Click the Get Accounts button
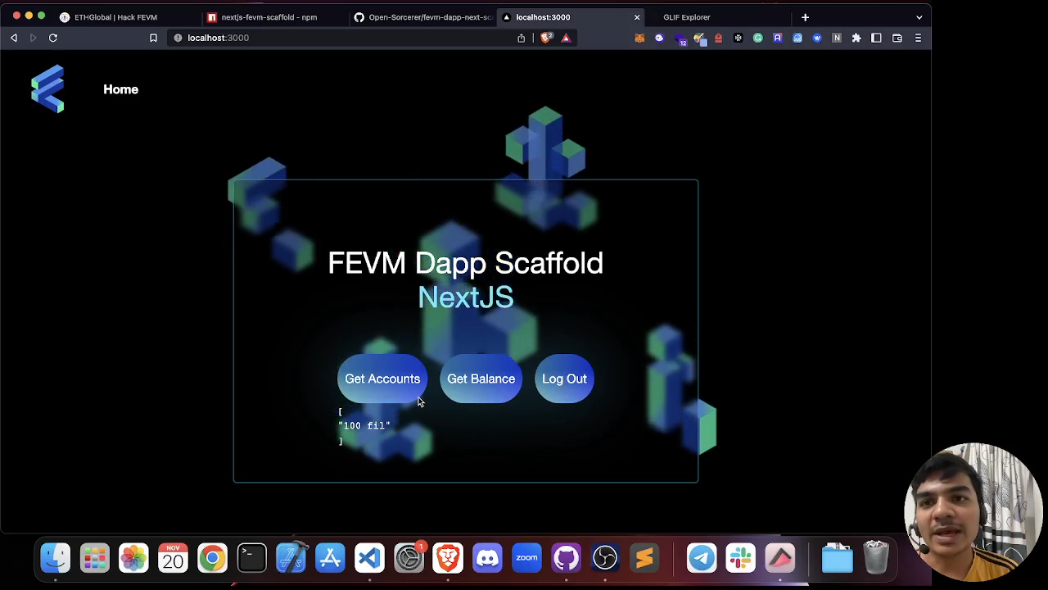The image size is (1048, 590). coord(382,379)
